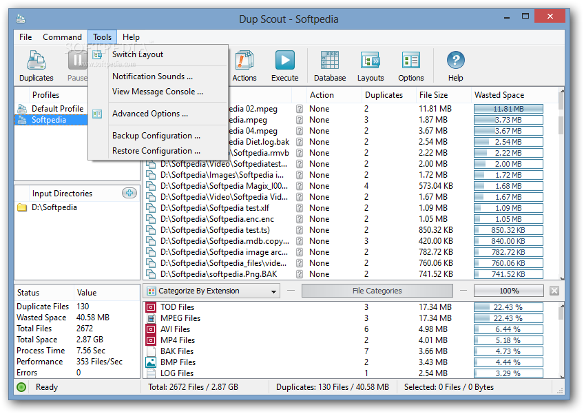This screenshot has height=414, width=584.
Task: Click the Default Profile icon
Action: [22, 108]
